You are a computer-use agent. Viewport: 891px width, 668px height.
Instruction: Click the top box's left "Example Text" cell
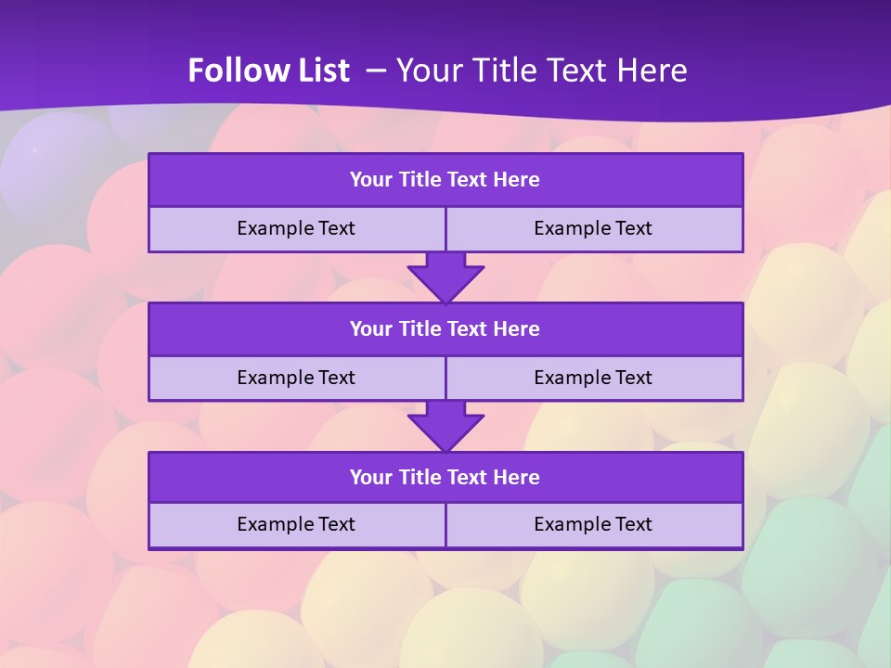[x=296, y=229]
